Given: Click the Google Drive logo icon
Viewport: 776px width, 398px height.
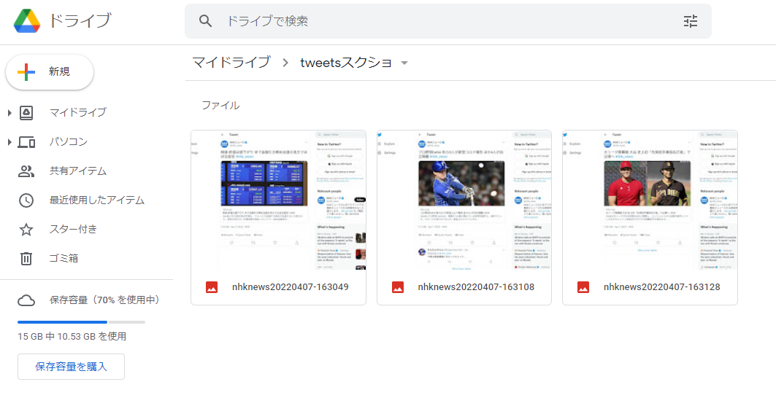Looking at the screenshot, I should tap(27, 21).
